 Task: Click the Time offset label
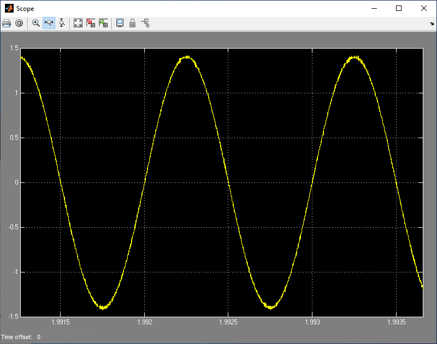[17, 337]
